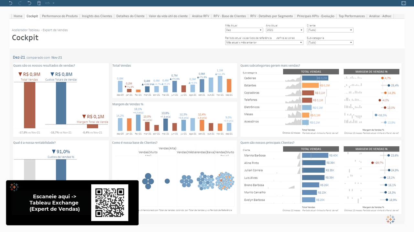Click the Redo arrow icon
The height and width of the screenshot is (232, 414).
(20, 3)
